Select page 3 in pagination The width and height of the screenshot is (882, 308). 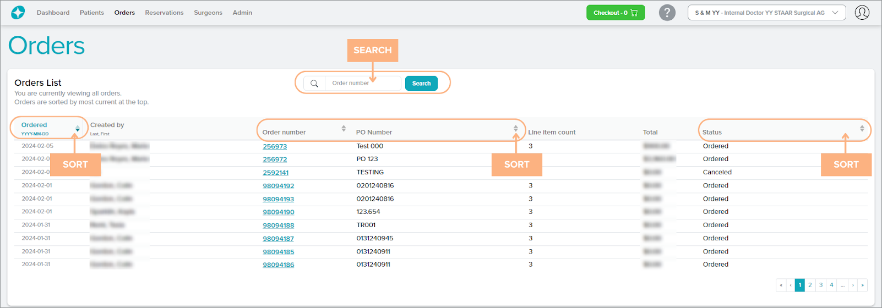click(x=821, y=285)
